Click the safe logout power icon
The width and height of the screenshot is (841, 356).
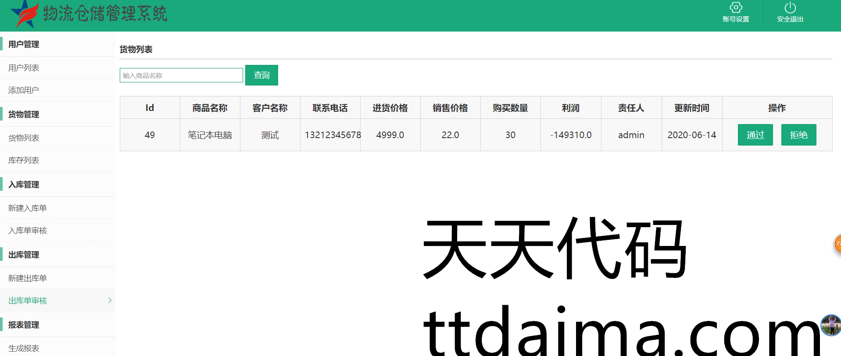pos(790,8)
